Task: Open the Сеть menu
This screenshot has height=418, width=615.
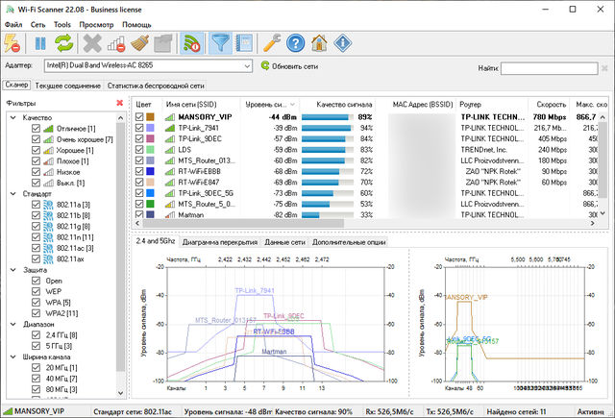Action: coord(37,23)
